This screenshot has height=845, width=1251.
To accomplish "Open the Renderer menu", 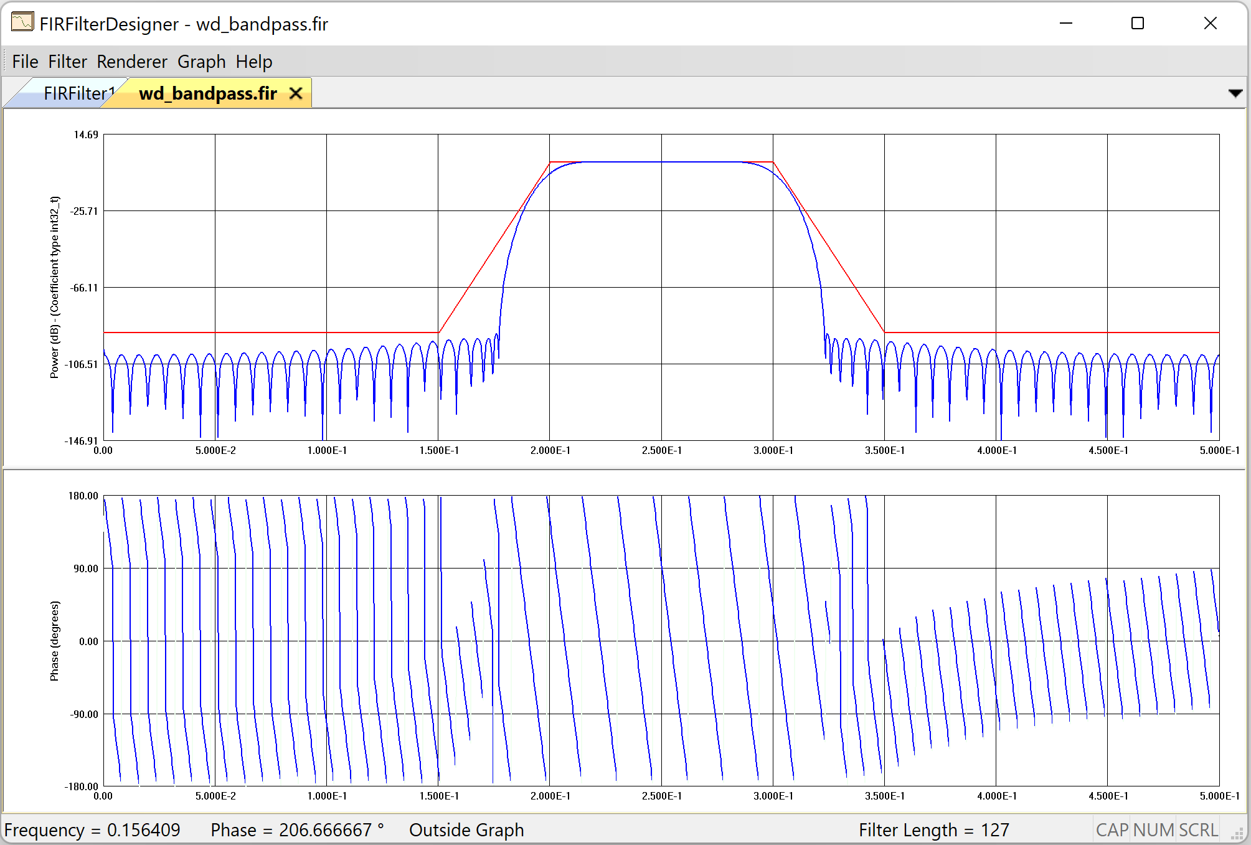I will point(132,62).
